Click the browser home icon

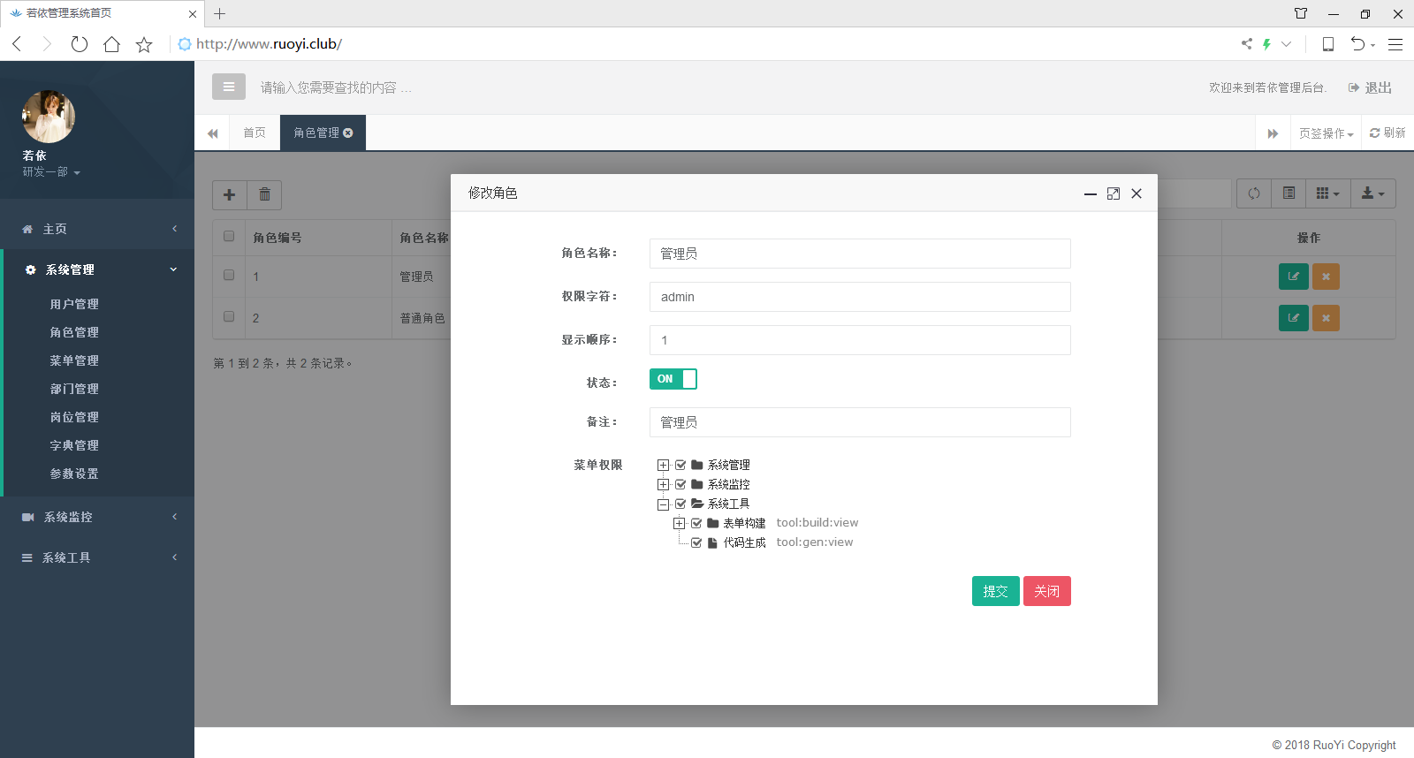[x=111, y=44]
